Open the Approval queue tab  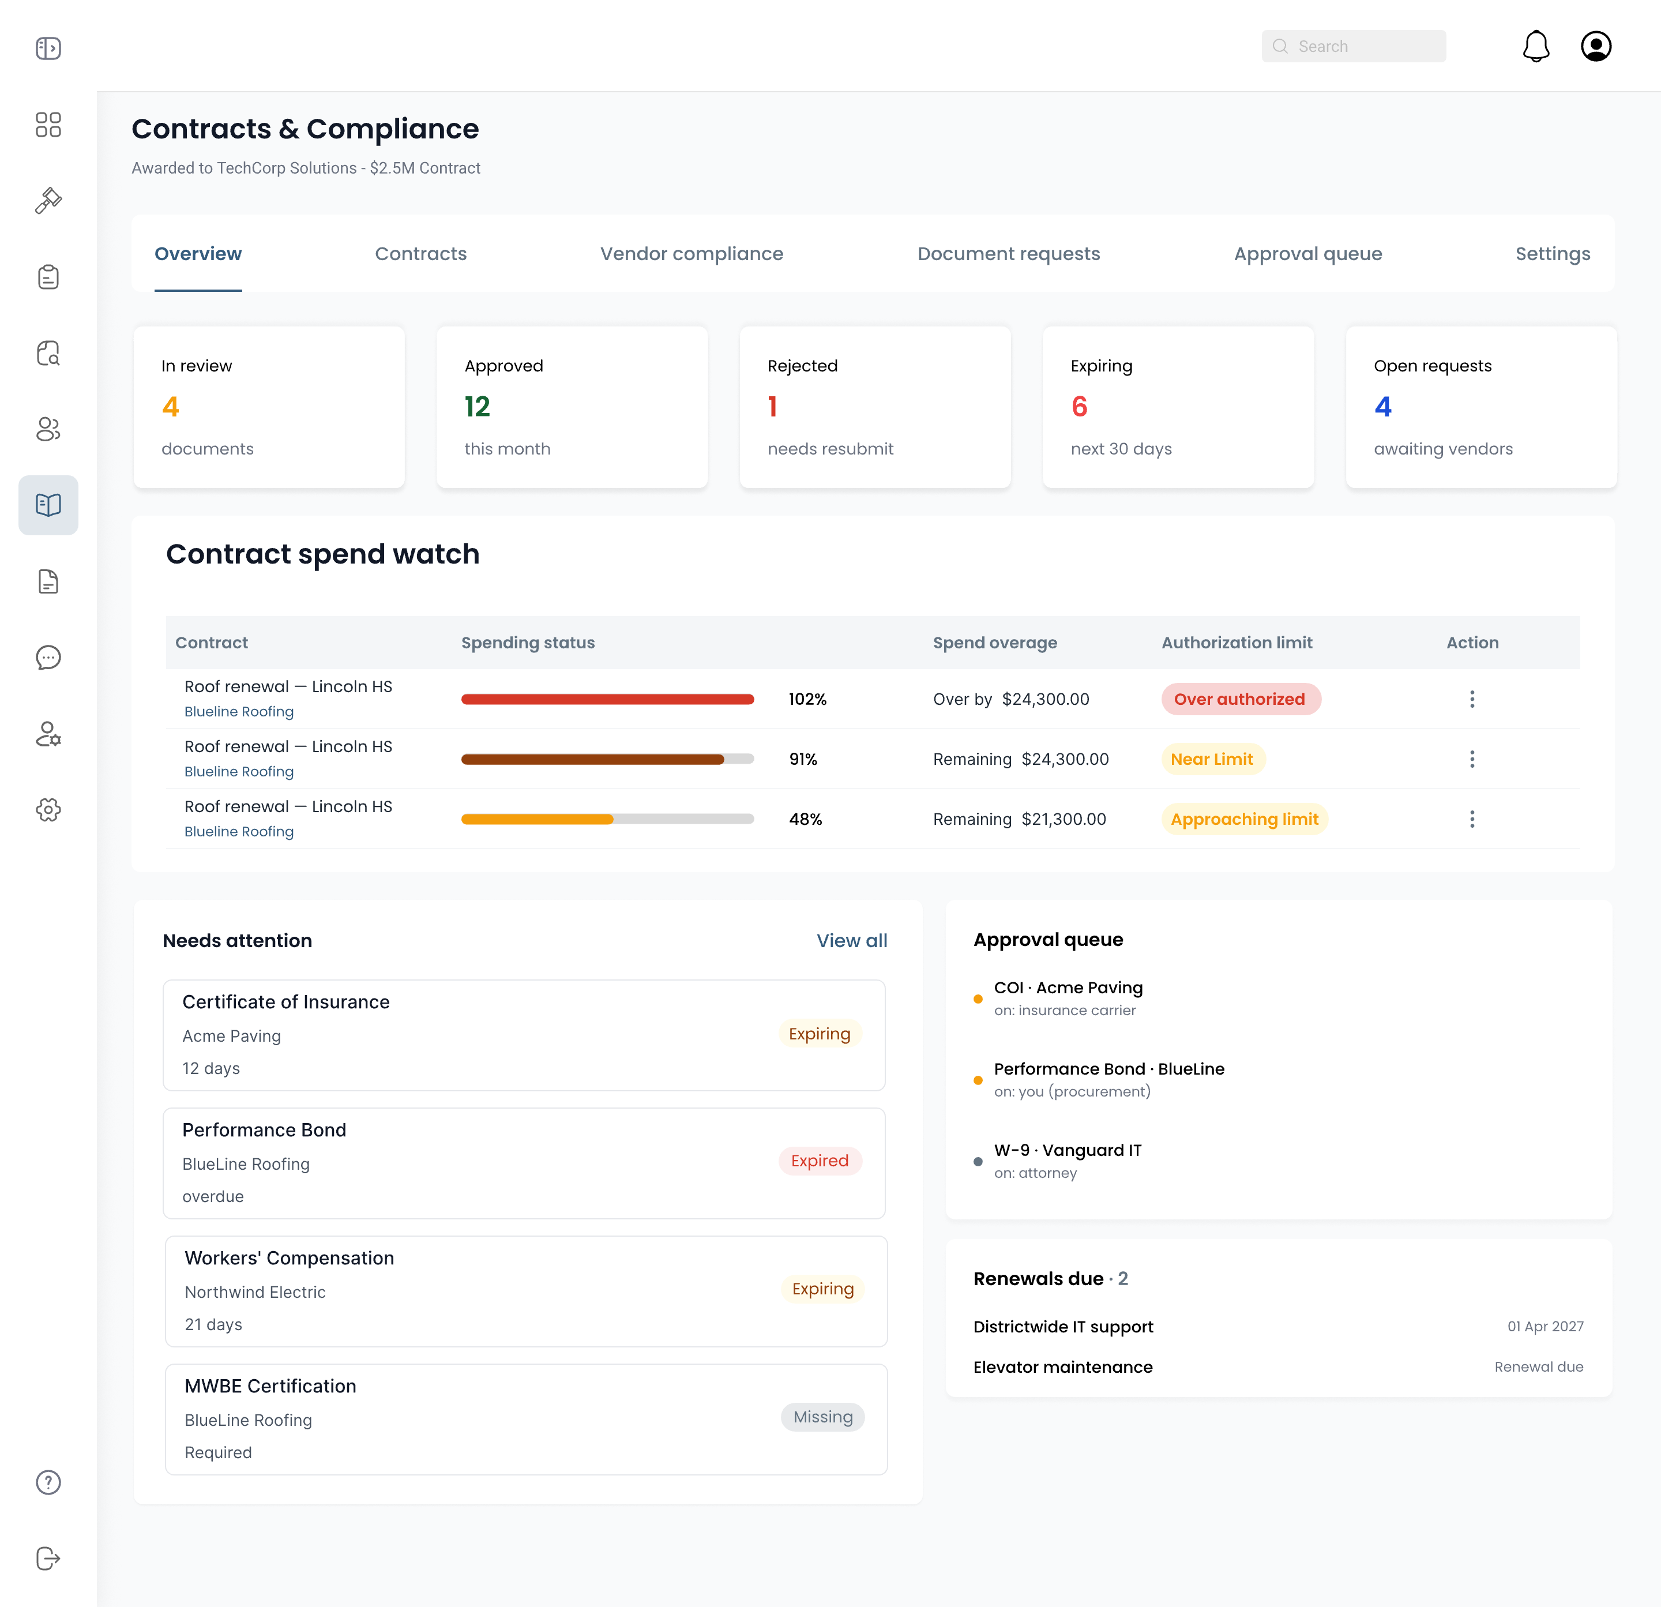tap(1307, 254)
